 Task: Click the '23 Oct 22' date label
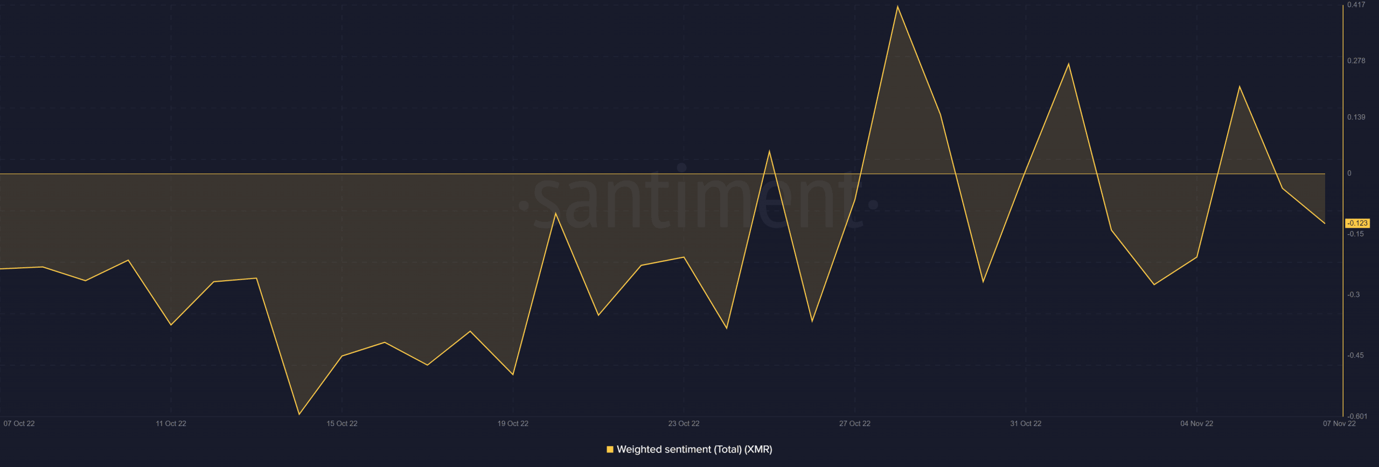point(684,423)
